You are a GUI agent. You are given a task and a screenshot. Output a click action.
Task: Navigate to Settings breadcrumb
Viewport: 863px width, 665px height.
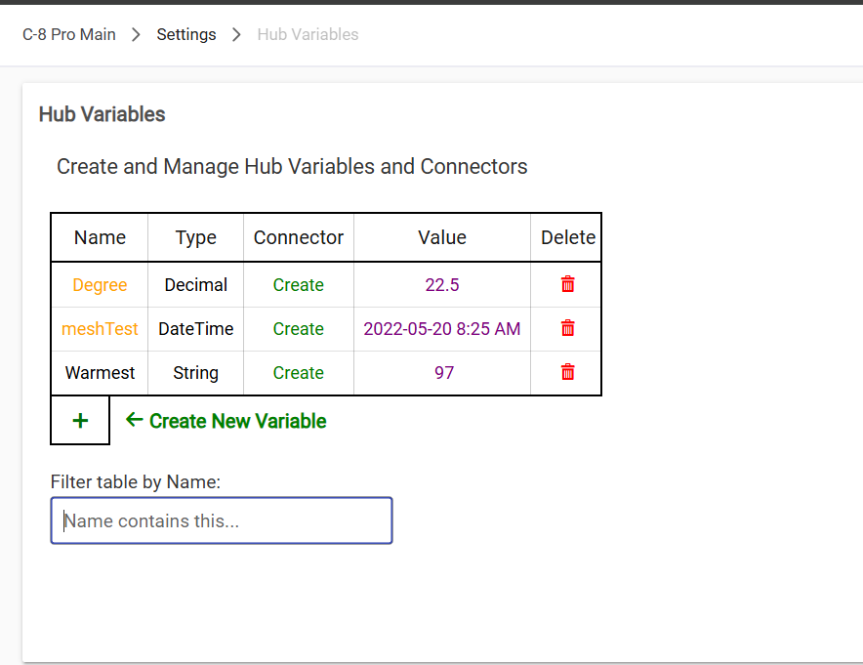coord(186,34)
